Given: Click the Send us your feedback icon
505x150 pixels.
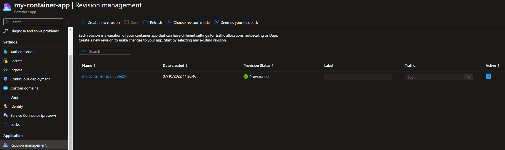Looking at the screenshot, I should click(x=217, y=22).
